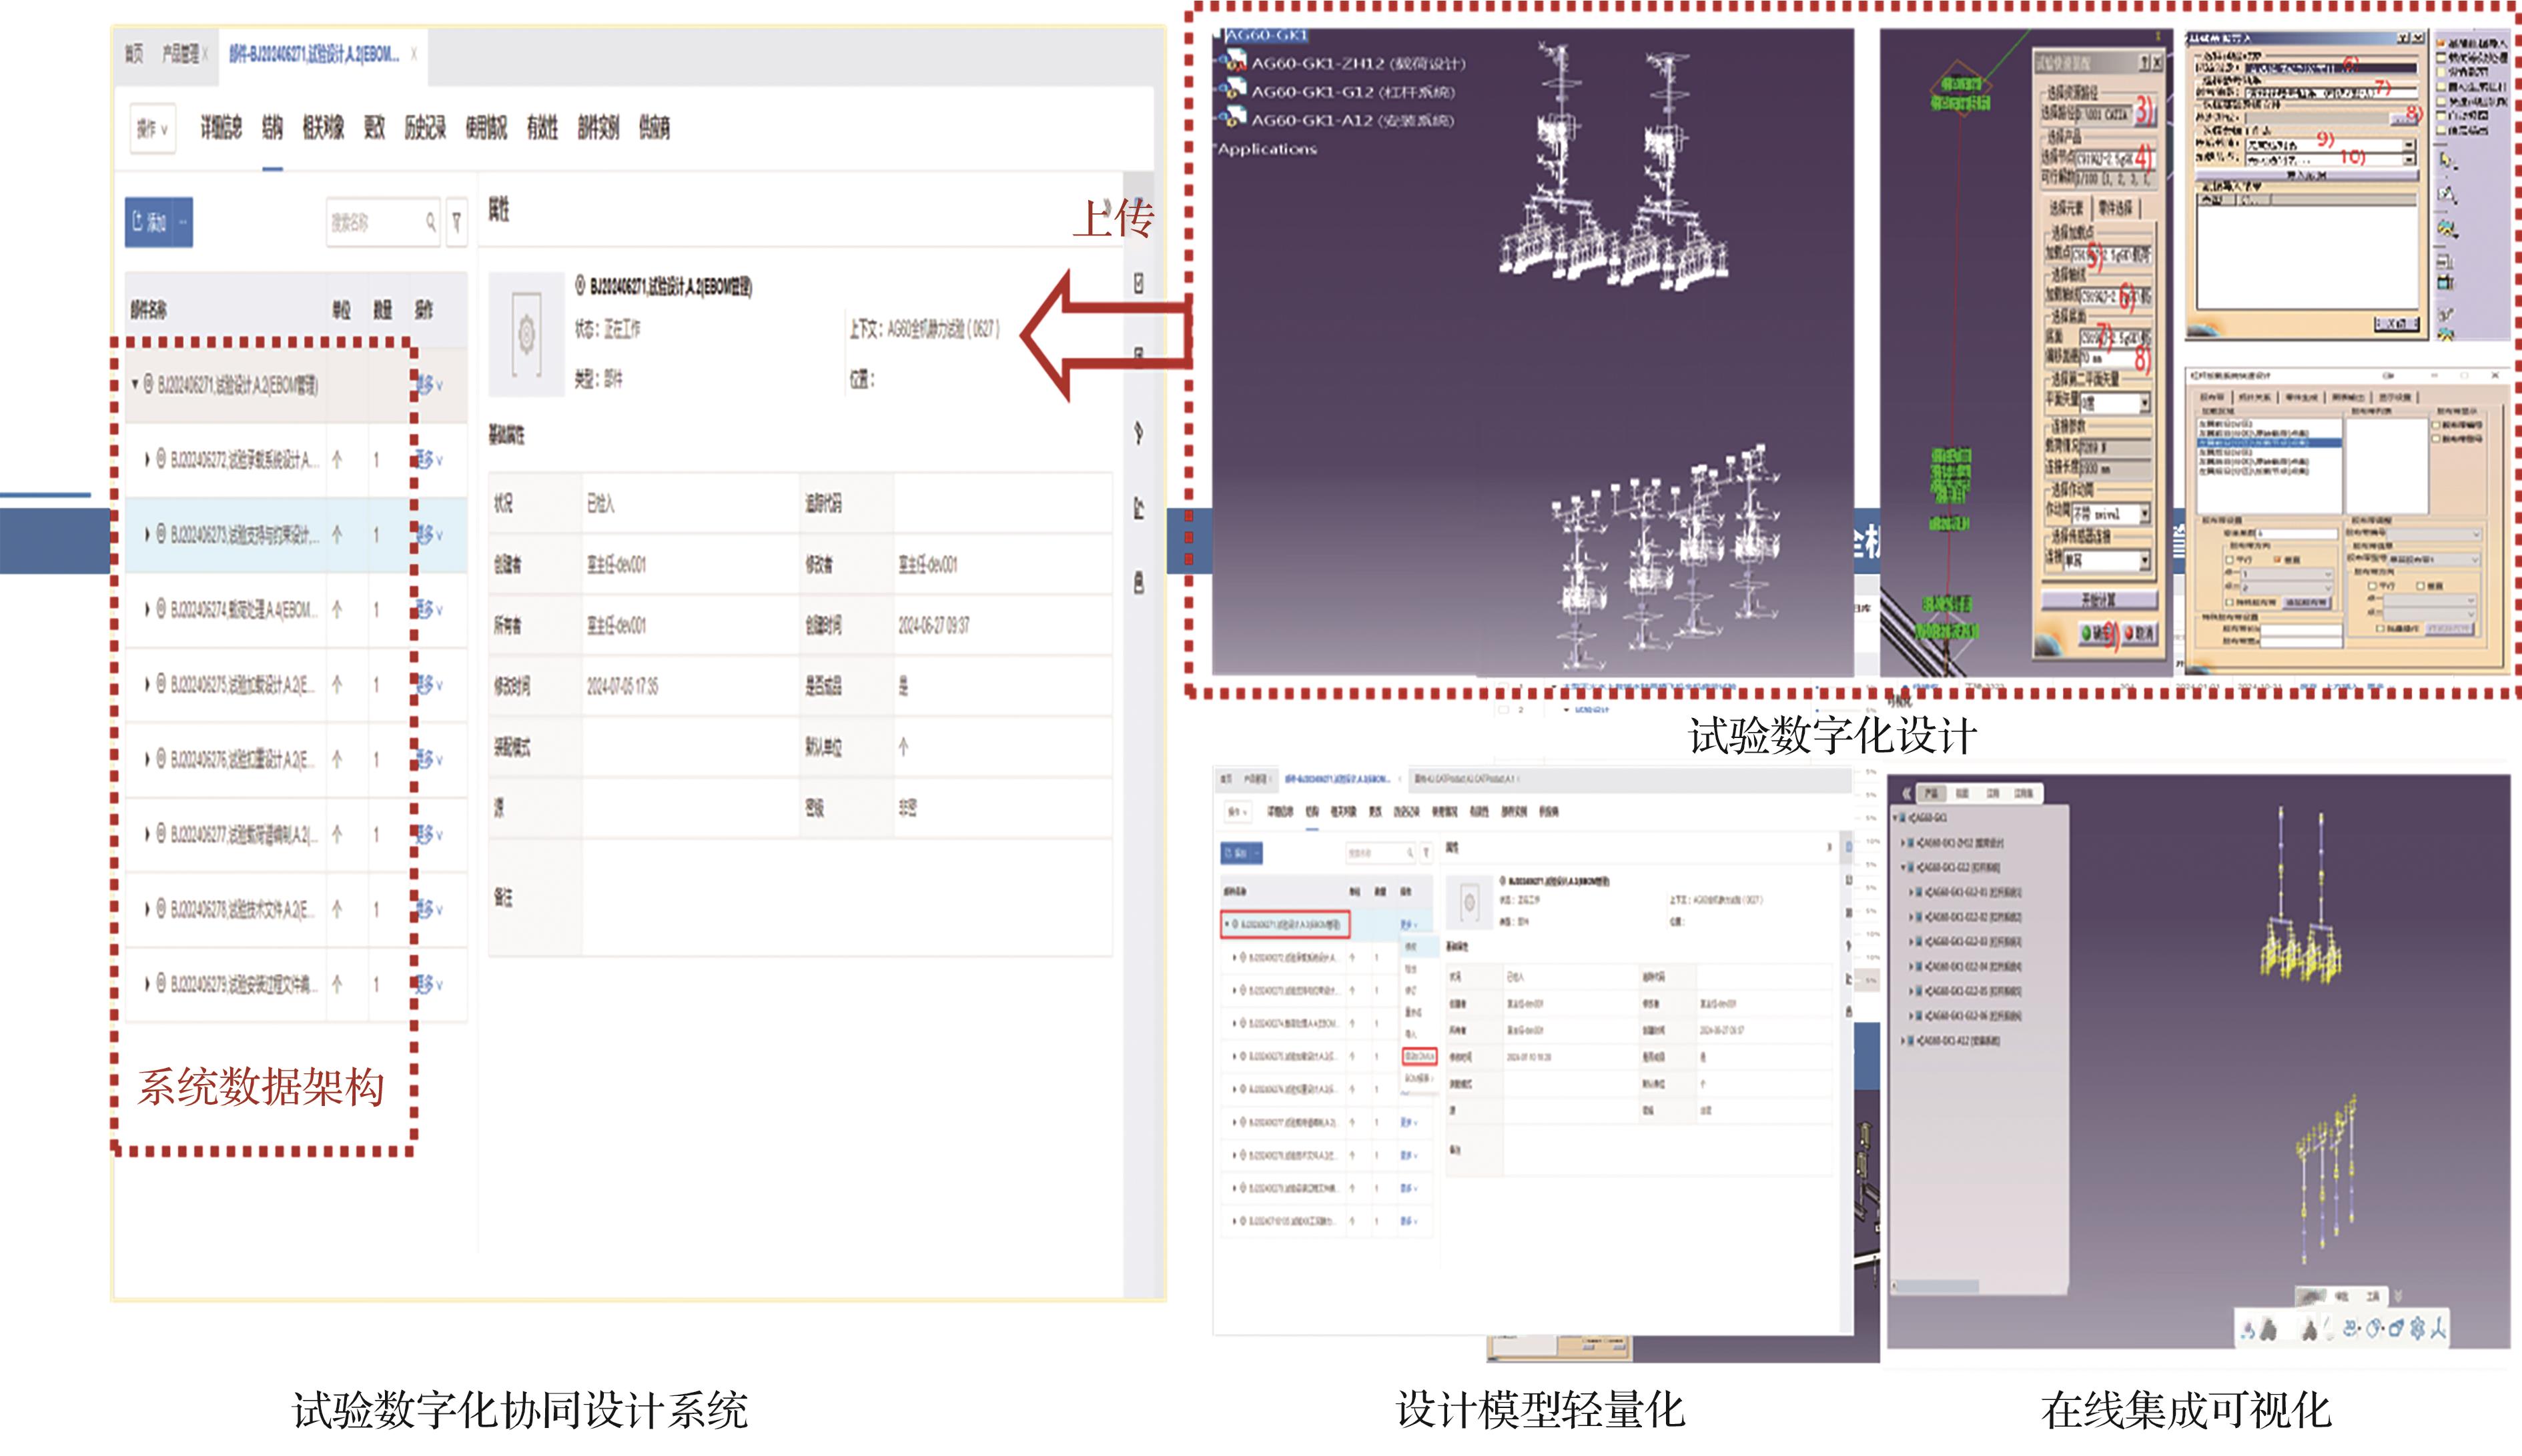The width and height of the screenshot is (2522, 1456).
Task: Toggle the 垂直 checkbox in direction group
Action: click(x=2279, y=560)
